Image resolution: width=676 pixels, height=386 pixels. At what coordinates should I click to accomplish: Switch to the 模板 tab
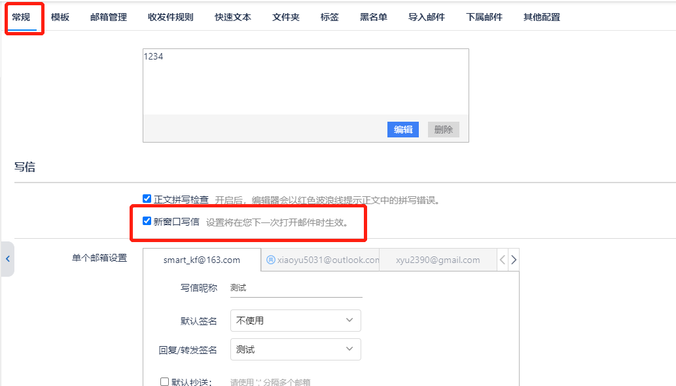point(60,17)
